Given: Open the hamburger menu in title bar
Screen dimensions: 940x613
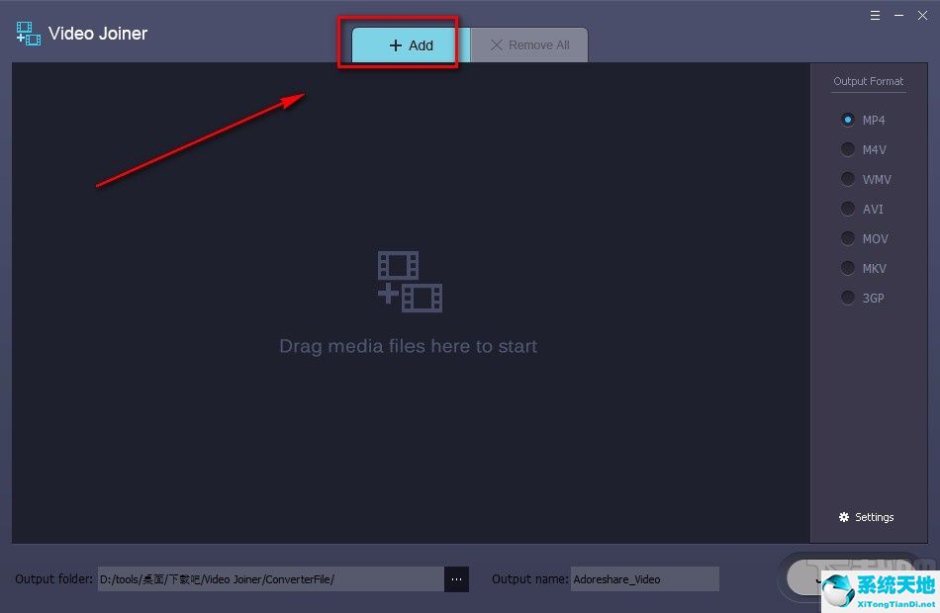Looking at the screenshot, I should [875, 15].
